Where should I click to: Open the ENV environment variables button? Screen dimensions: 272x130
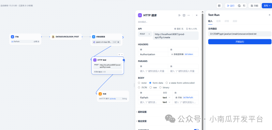(x=219, y=6)
